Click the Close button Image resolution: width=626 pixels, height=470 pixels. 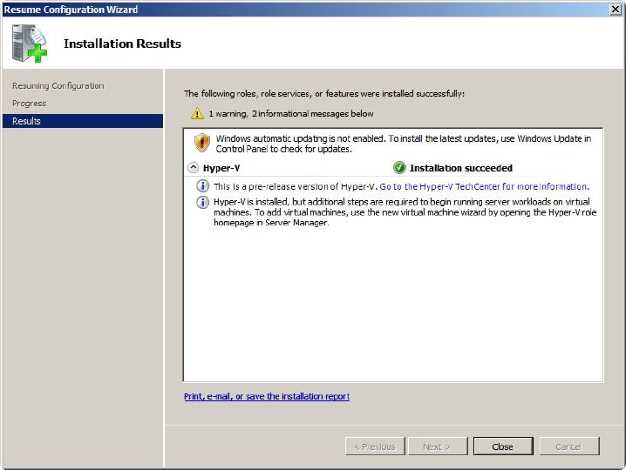point(503,446)
